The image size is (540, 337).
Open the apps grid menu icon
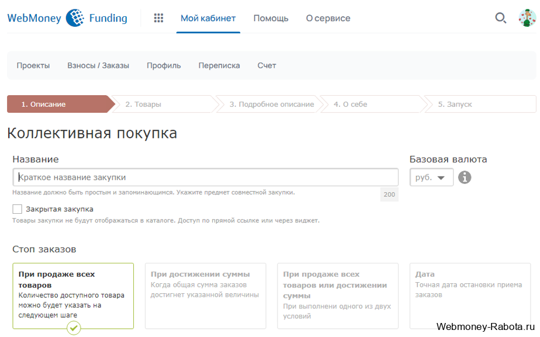(158, 18)
